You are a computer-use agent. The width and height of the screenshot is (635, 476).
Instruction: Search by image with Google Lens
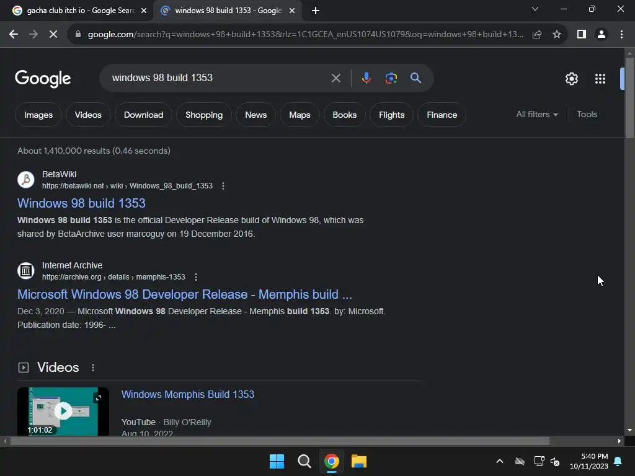click(x=391, y=78)
